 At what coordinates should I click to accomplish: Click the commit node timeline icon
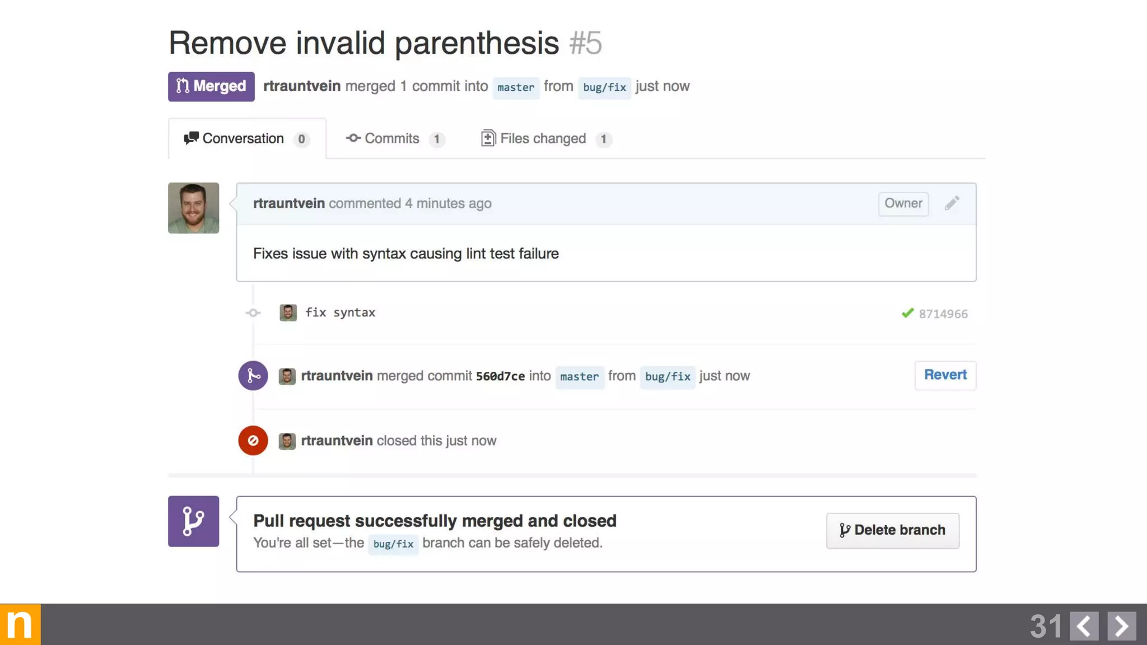point(253,313)
